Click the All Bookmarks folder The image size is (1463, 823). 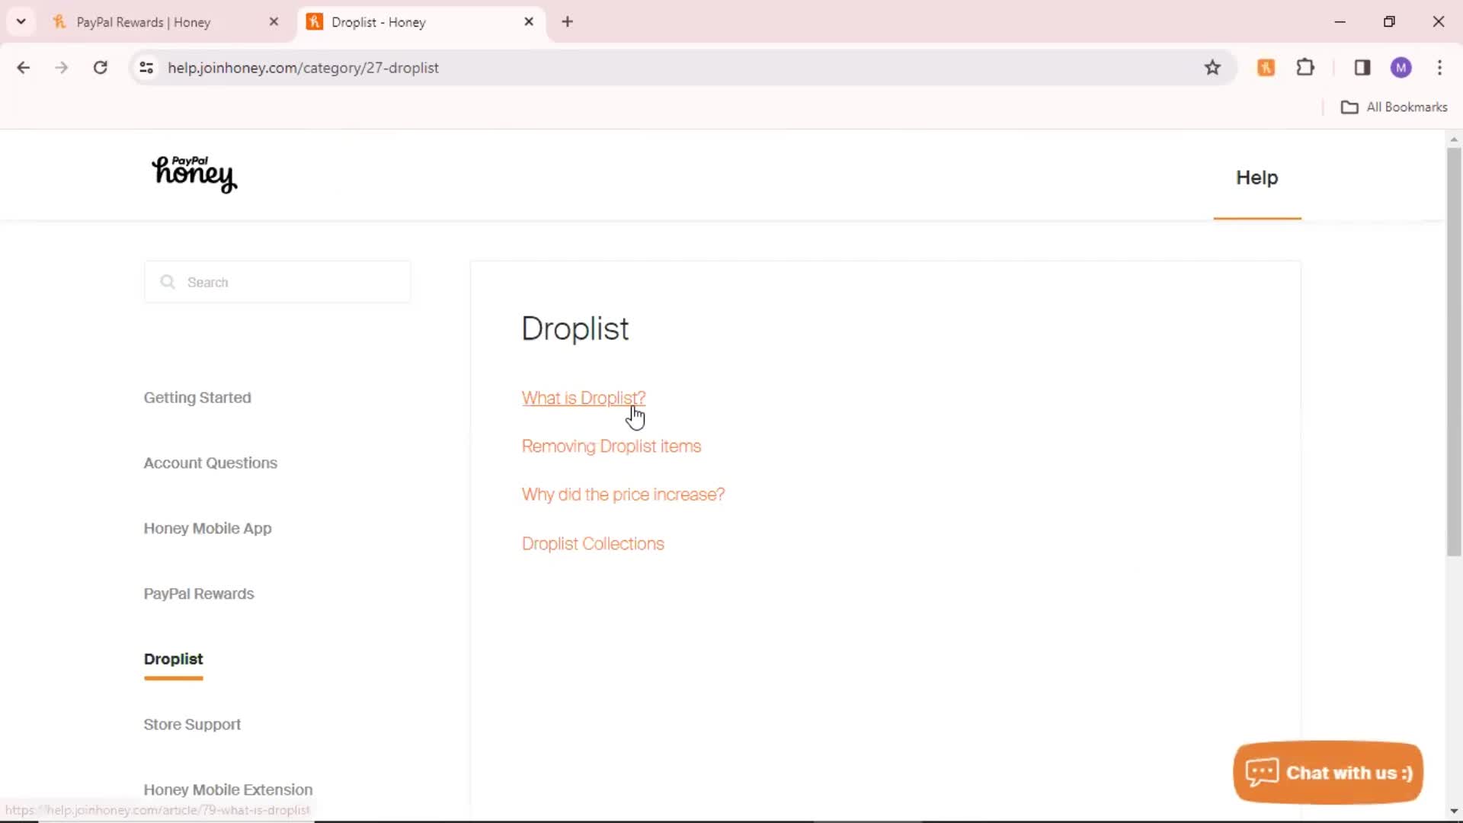[x=1396, y=107]
